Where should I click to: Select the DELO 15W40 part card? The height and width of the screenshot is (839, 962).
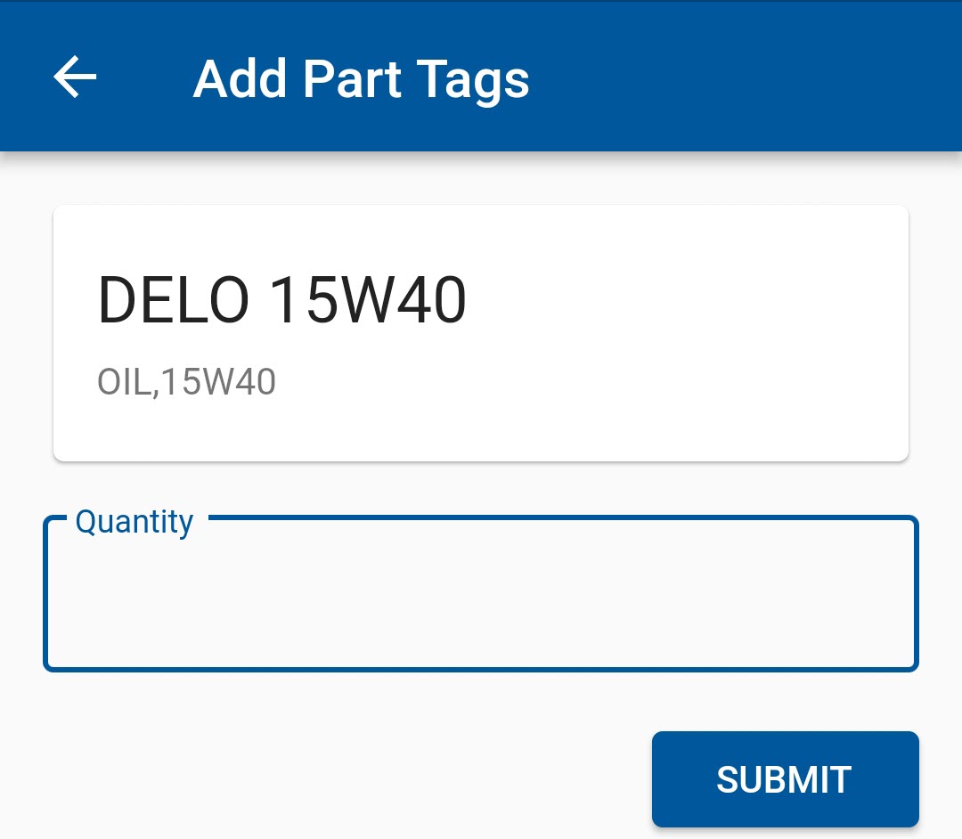pos(481,333)
